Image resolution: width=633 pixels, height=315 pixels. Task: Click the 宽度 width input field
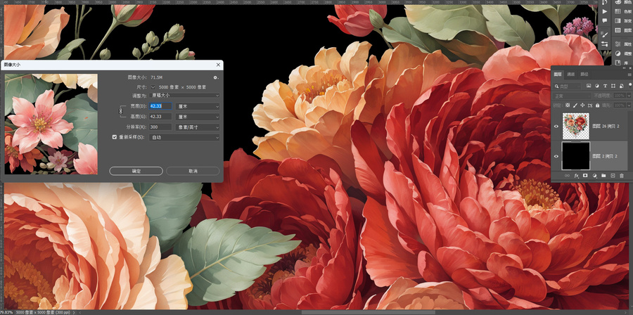(x=160, y=106)
